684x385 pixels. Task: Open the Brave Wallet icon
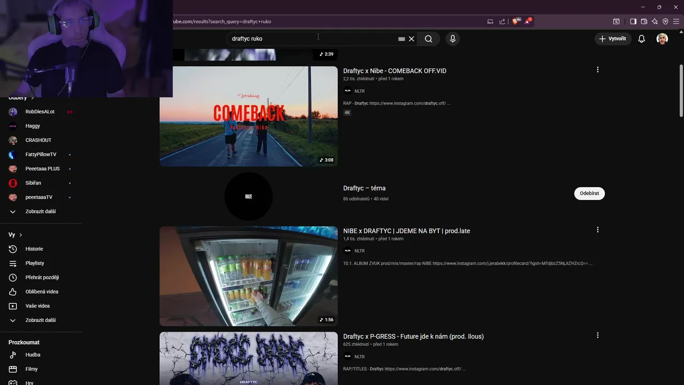coord(644,21)
